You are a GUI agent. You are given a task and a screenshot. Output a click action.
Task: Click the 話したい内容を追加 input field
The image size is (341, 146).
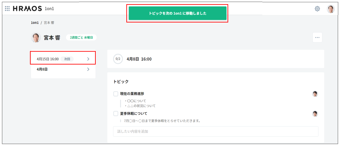215,132
